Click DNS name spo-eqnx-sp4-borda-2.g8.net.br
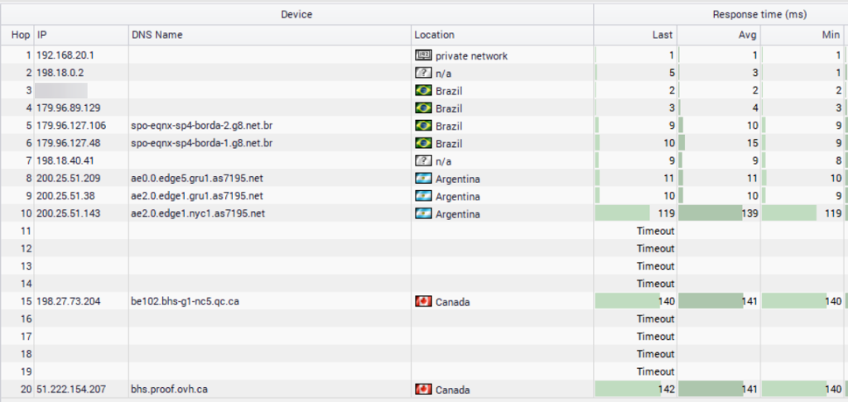Screen dimensions: 848x402 [202, 126]
